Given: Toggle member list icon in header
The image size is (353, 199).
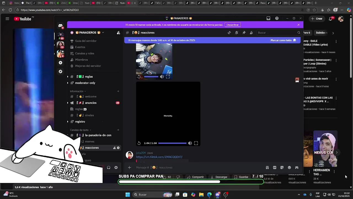Looking at the screenshot, I should 251,33.
